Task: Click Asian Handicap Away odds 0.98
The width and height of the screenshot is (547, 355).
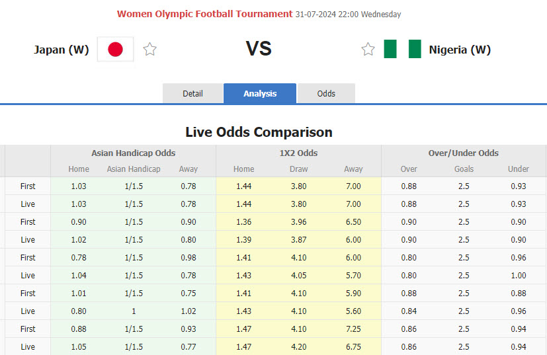Action: pos(189,257)
